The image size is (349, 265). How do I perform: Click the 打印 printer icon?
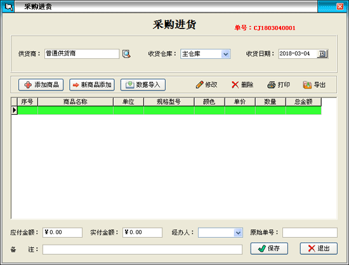click(272, 85)
